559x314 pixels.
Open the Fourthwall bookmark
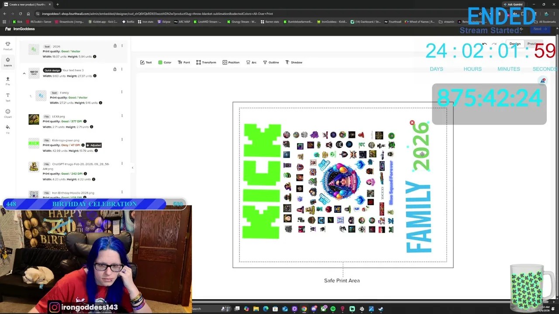tap(393, 21)
